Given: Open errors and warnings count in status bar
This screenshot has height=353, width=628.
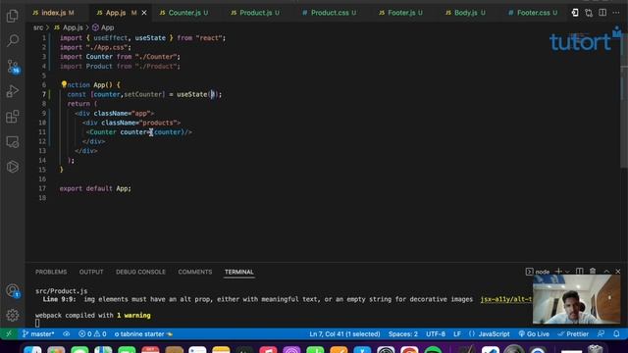Looking at the screenshot, I should pyautogui.click(x=92, y=333).
